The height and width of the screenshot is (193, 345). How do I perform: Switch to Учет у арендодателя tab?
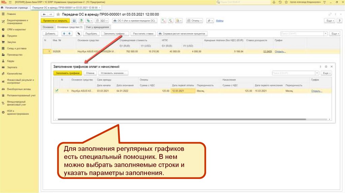click(x=97, y=27)
